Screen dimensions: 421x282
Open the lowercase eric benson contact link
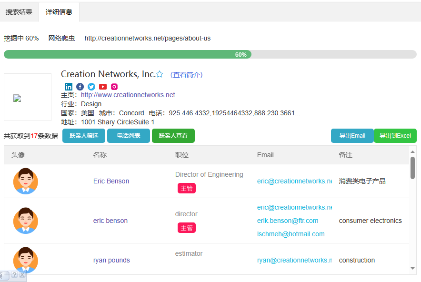(x=110, y=221)
